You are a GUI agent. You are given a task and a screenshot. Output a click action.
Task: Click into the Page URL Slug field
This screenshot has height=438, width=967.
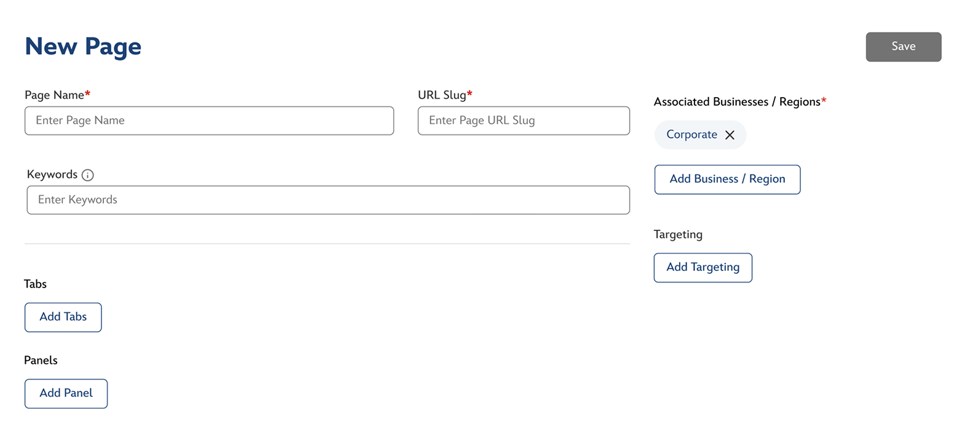523,120
